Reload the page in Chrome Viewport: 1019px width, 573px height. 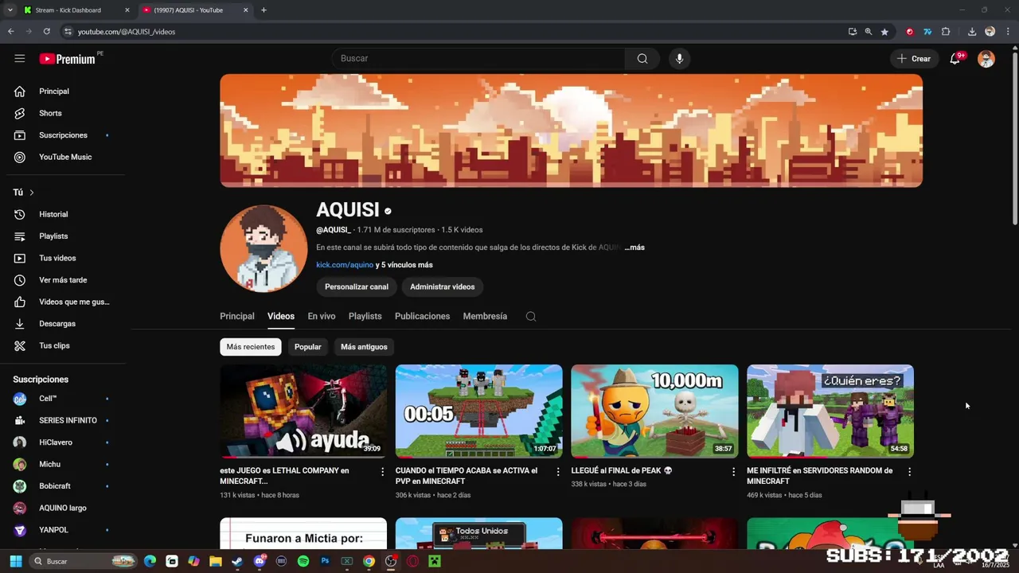[x=46, y=32]
